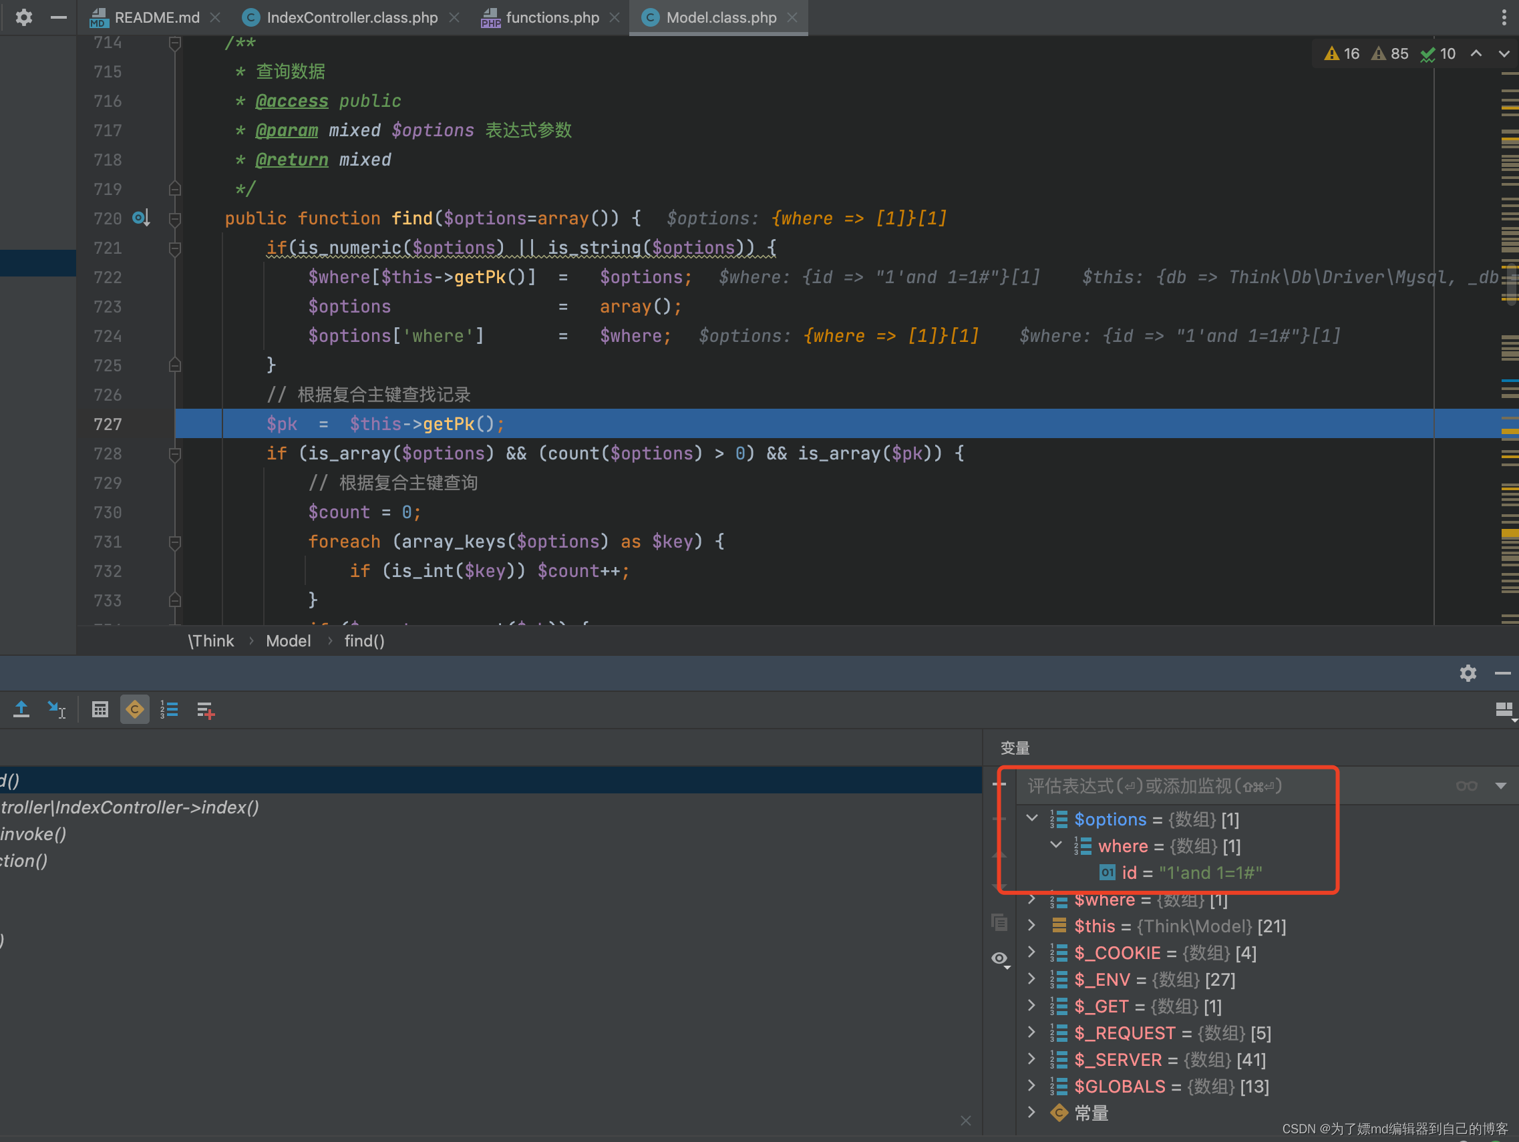This screenshot has width=1519, height=1142.
Task: Click the Evaluate Expression calculator icon
Action: (x=100, y=709)
